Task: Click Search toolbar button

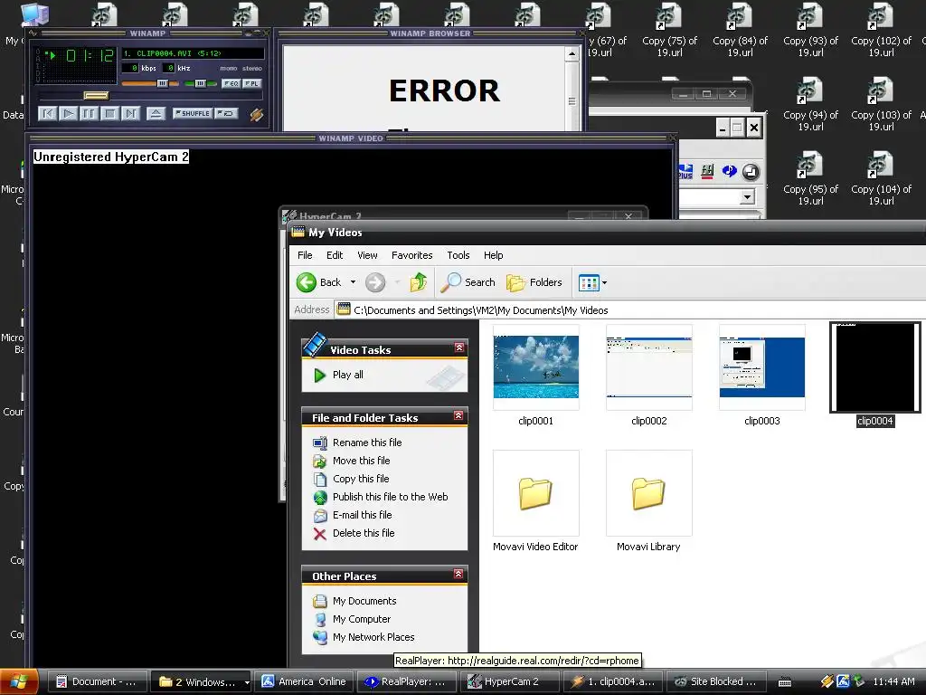Action: tap(468, 282)
